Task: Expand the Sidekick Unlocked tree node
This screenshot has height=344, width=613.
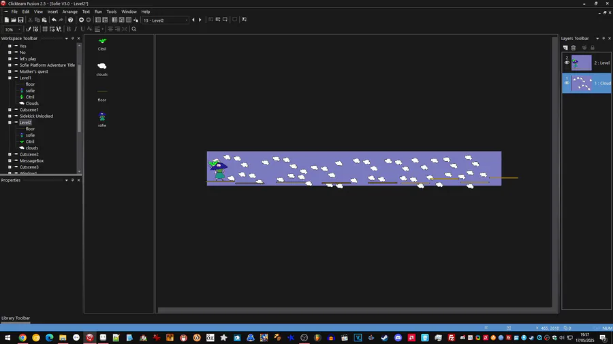Action: point(10,116)
